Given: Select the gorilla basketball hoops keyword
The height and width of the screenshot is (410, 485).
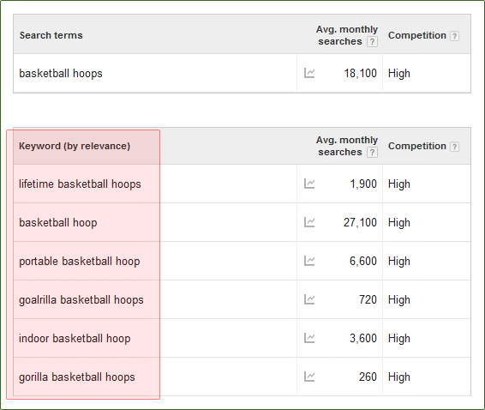Looking at the screenshot, I should (x=77, y=377).
